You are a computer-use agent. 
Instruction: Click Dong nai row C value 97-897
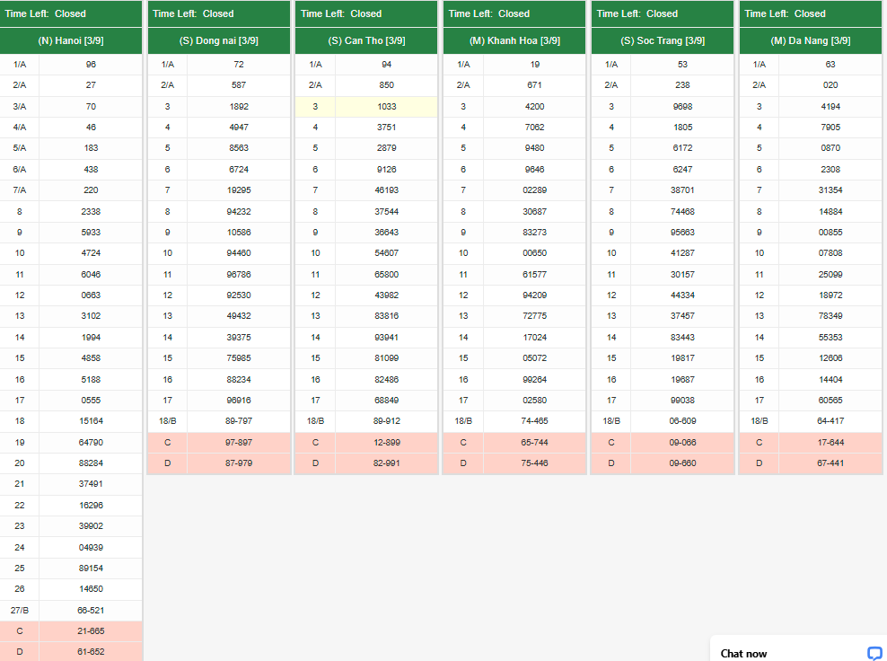pos(239,443)
